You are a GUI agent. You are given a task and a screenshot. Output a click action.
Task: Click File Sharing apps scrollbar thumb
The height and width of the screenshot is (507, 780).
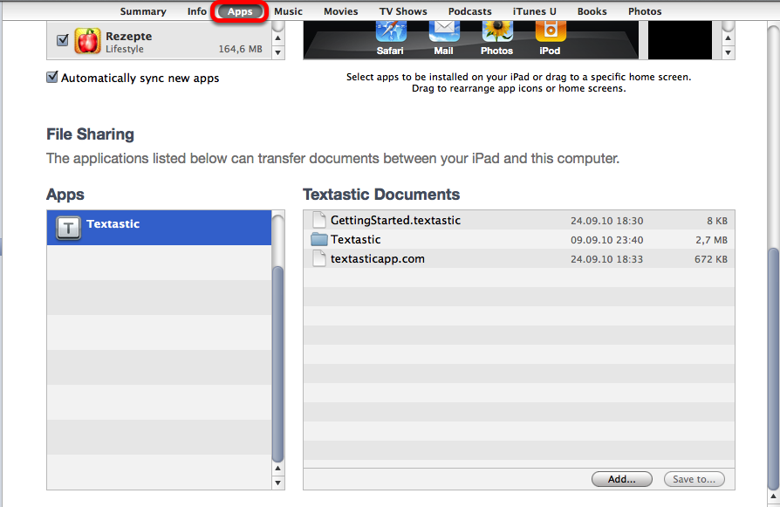(x=278, y=364)
